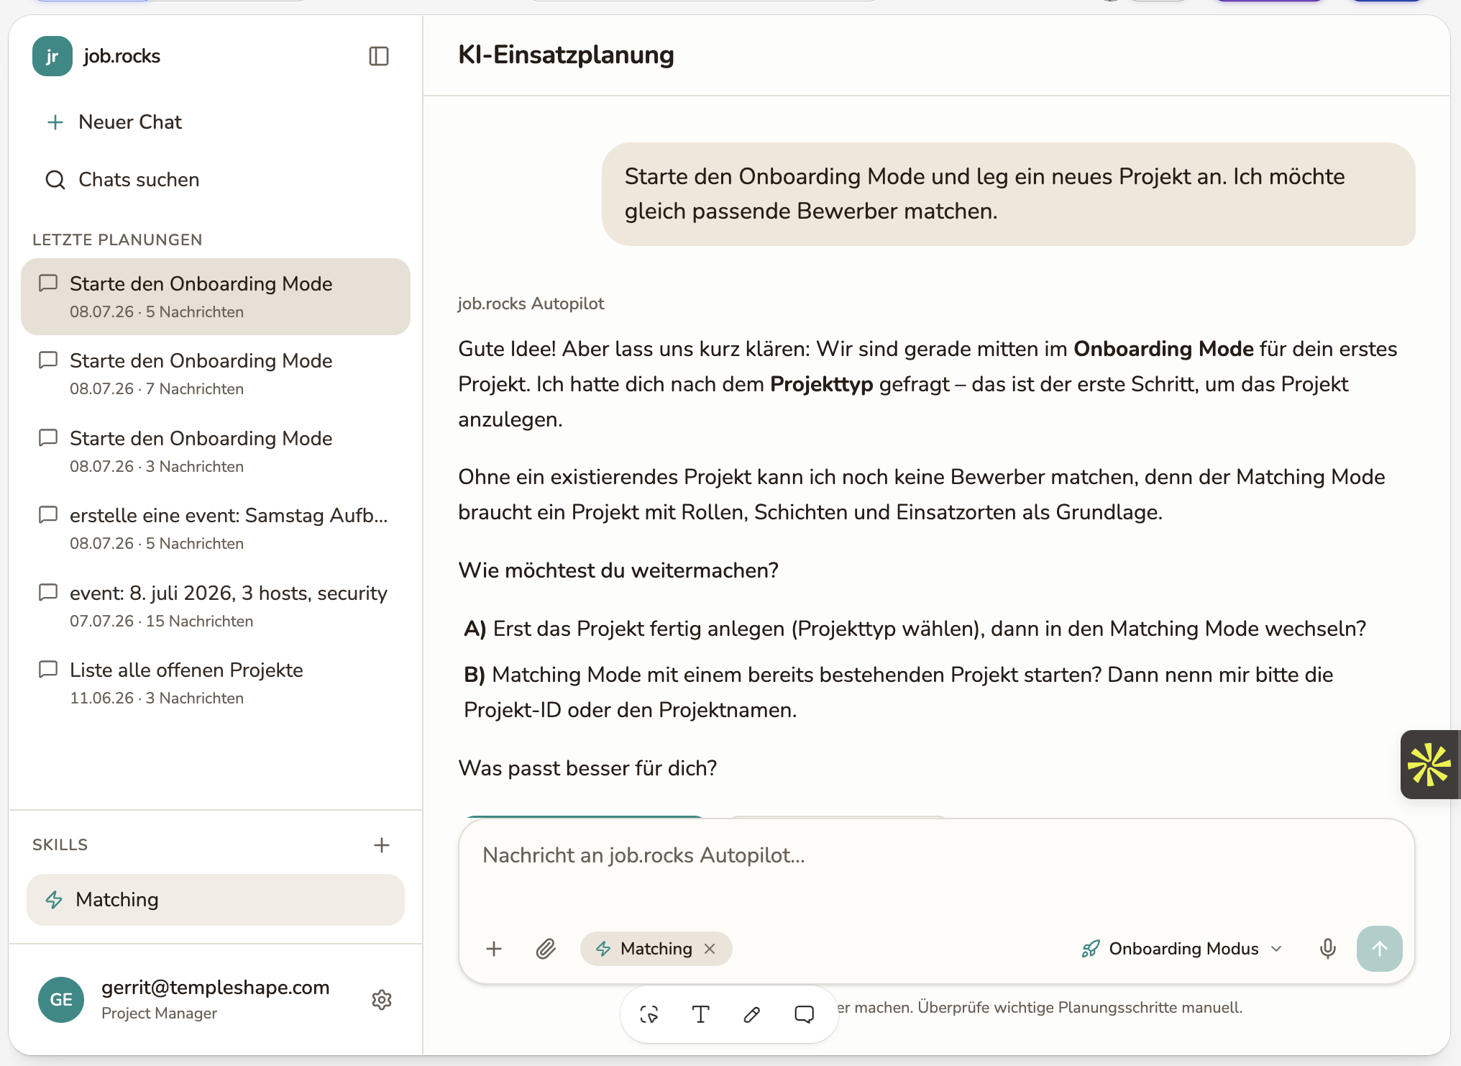The height and width of the screenshot is (1066, 1461).
Task: Select the comment bubble tool
Action: [x=804, y=1014]
